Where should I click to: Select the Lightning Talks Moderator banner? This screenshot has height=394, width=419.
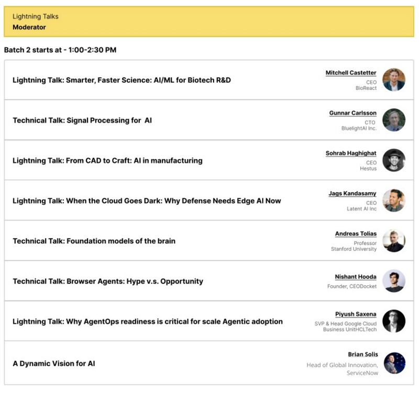click(209, 21)
